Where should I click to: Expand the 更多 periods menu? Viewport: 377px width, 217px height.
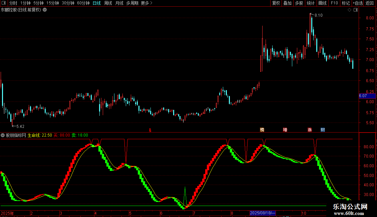click(147, 3)
